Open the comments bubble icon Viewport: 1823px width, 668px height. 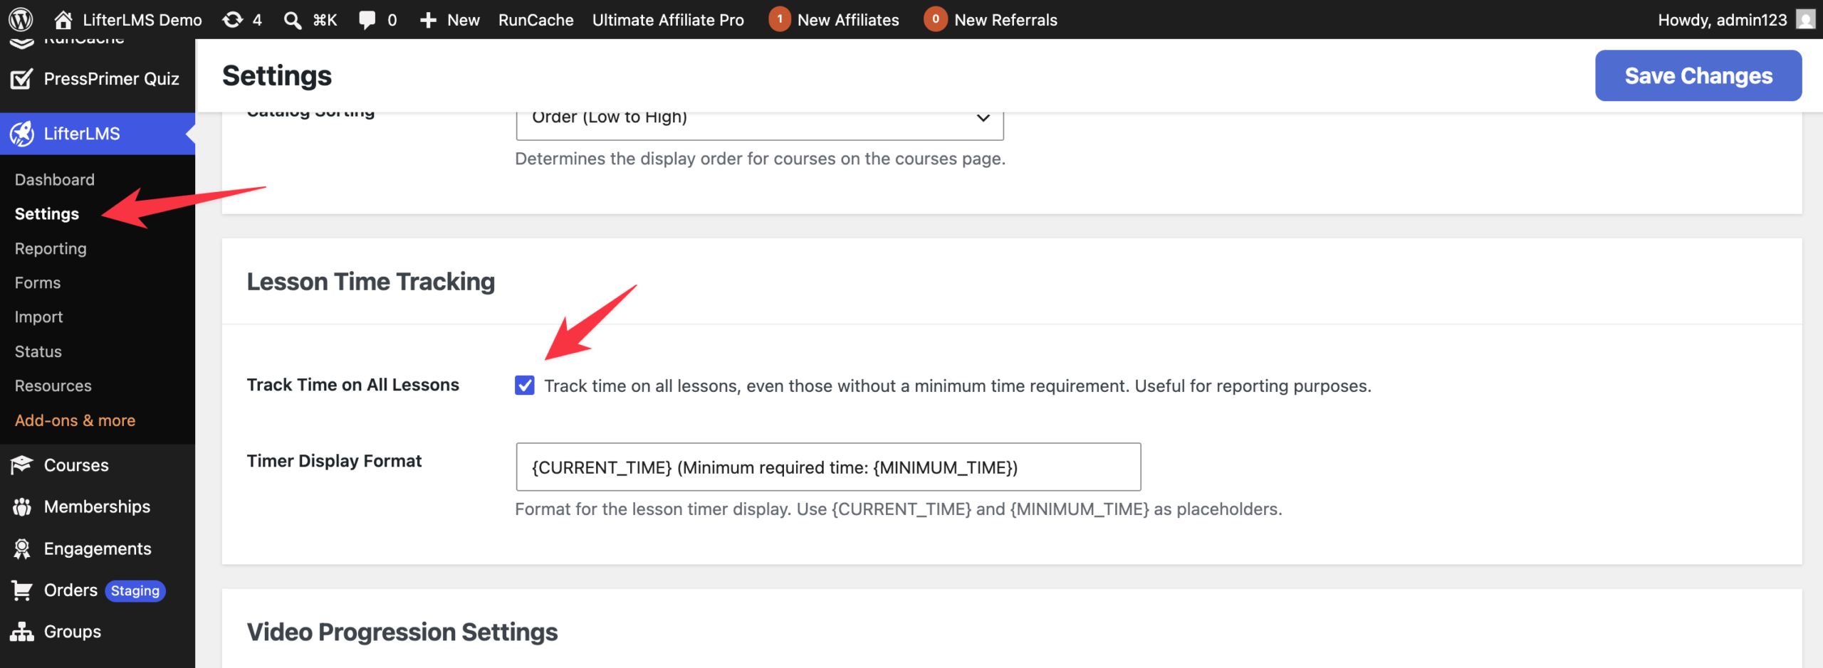(x=367, y=19)
